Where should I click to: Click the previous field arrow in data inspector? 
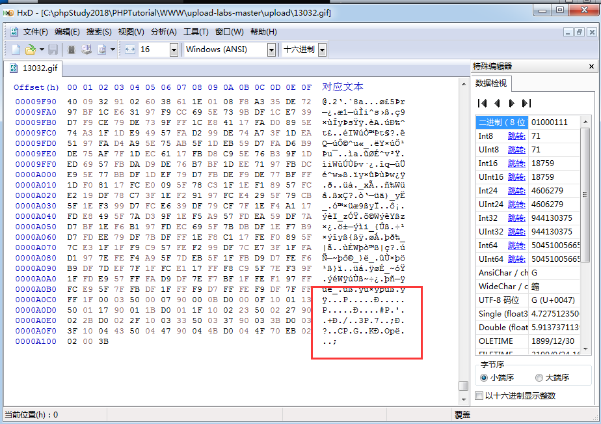coord(496,103)
